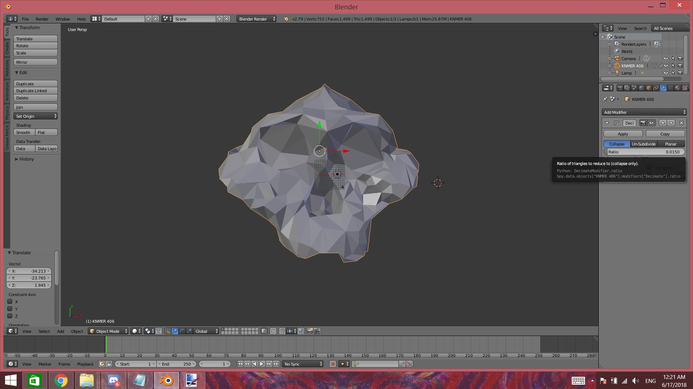
Task: Toggle automatic keyframe record button
Action: (333, 364)
